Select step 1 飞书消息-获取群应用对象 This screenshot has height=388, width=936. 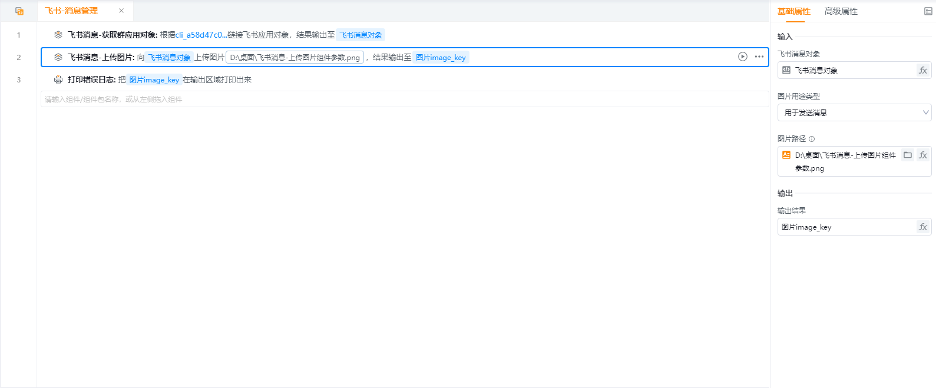click(404, 35)
